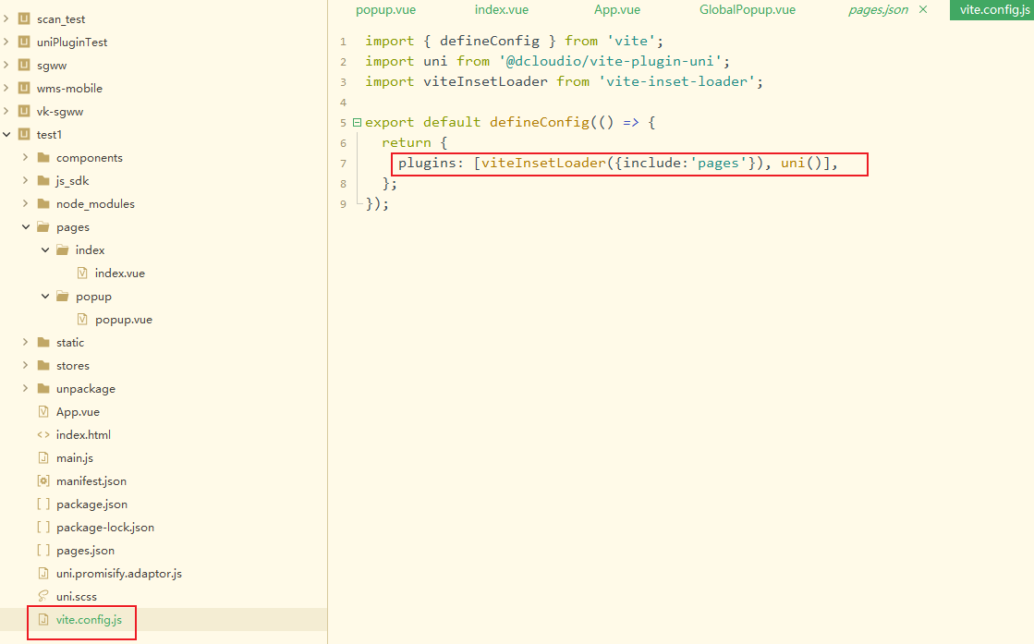
Task: Fold the export default code block
Action: click(x=357, y=122)
